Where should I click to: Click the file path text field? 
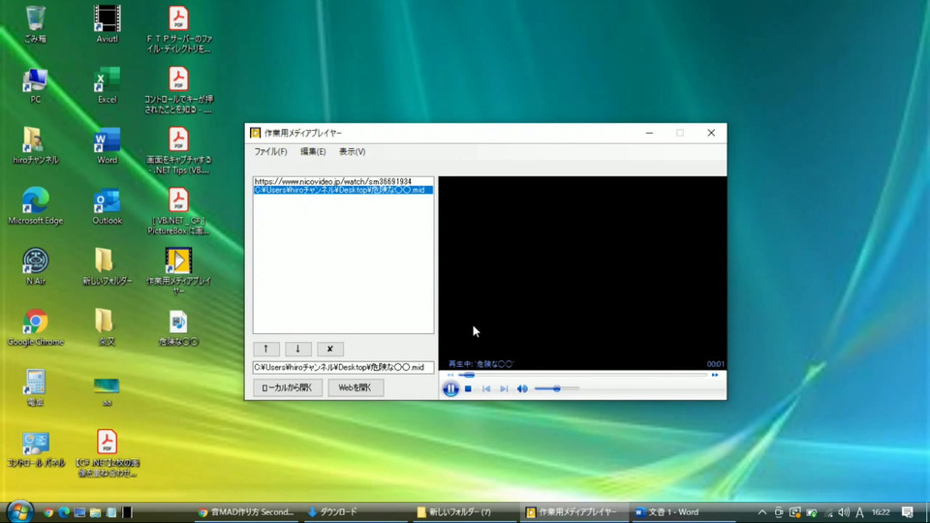click(x=343, y=367)
